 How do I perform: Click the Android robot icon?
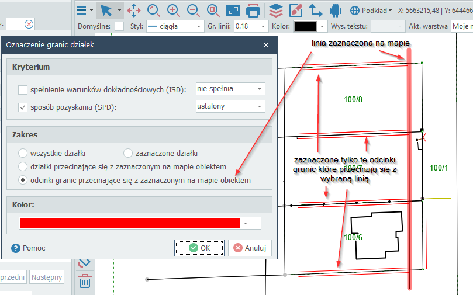[x=336, y=10]
